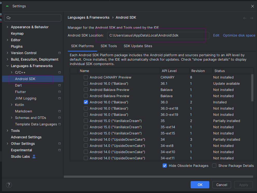
Task: Click the magnifier icon in settings search field
Action: click(x=9, y=18)
